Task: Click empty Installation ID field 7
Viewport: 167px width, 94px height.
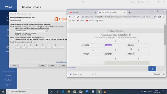Action: [x=93, y=63]
